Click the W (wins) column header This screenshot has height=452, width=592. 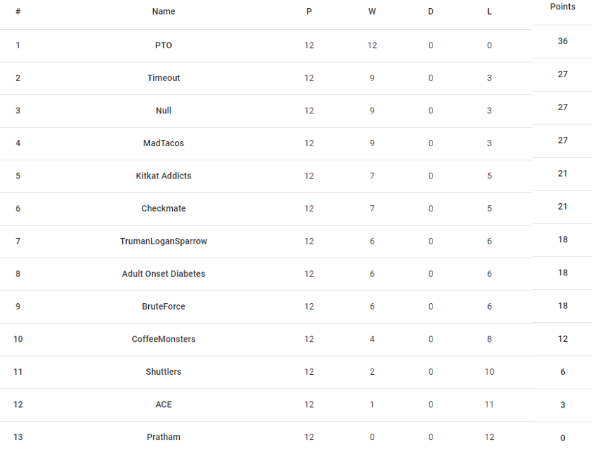tap(372, 11)
